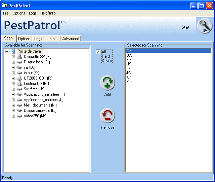Viewport: 215px width, 182px height.
Task: Select the drive icon of Applications_sources (J:)
Action: 19,100
